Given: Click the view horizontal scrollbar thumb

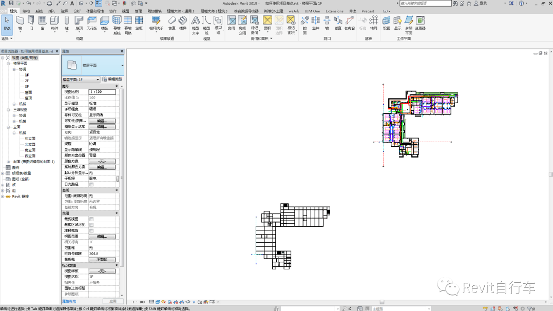Looking at the screenshot, I should 382,302.
